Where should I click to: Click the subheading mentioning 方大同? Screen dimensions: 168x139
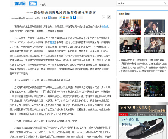[42, 80]
